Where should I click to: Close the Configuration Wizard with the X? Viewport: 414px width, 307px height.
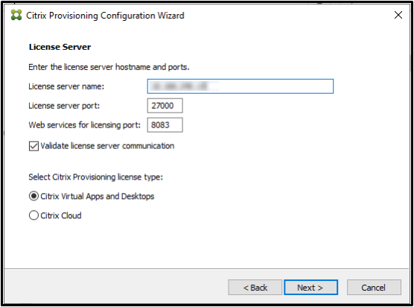(398, 15)
